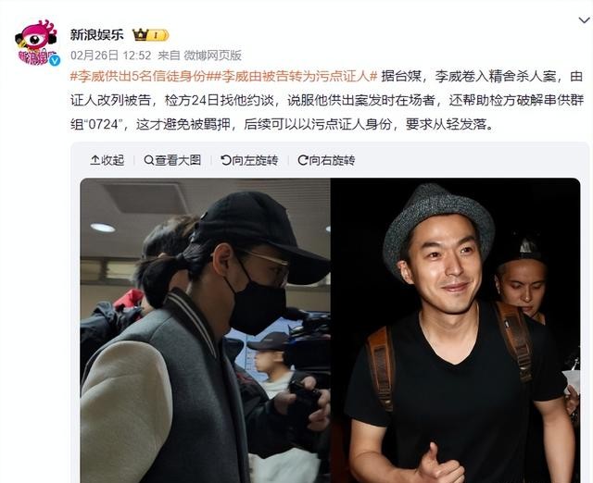The height and width of the screenshot is (483, 593).
Task: Click the left photo of masked person
Action: [206, 330]
